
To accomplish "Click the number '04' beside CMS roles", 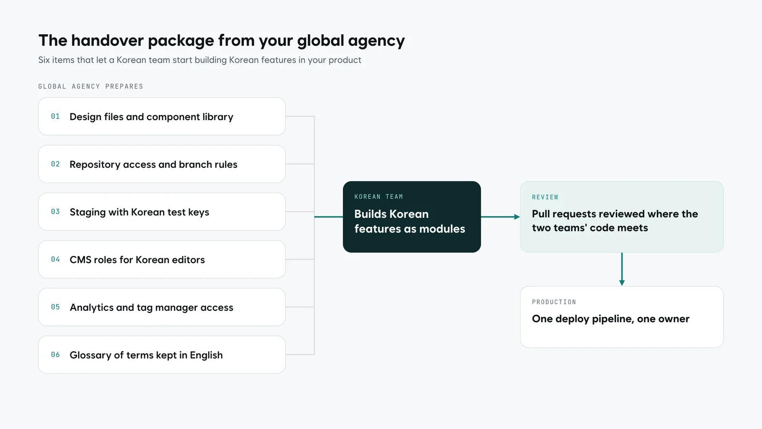I will click(x=55, y=259).
